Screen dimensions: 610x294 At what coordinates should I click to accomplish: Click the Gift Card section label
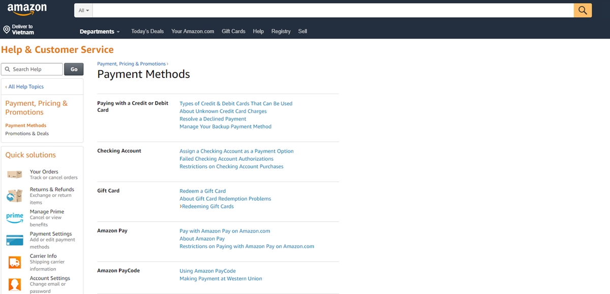pos(108,191)
